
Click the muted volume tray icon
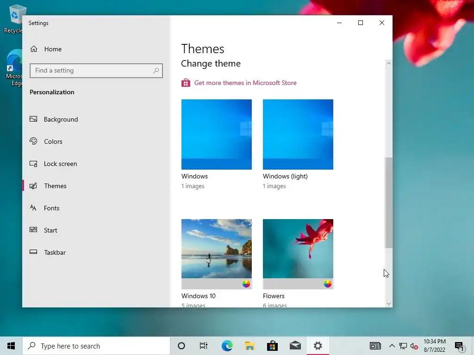pyautogui.click(x=414, y=346)
